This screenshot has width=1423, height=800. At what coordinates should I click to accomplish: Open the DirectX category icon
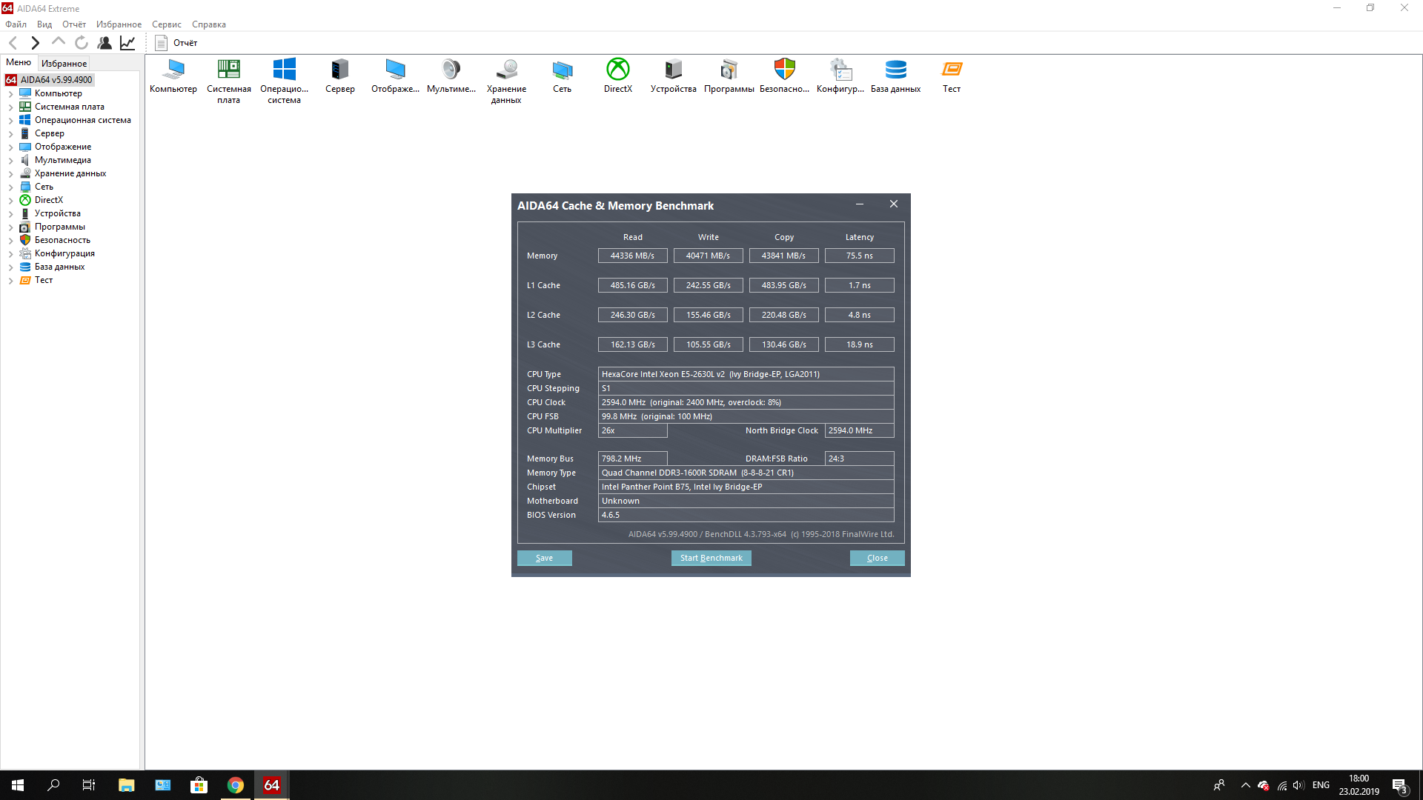(x=617, y=70)
